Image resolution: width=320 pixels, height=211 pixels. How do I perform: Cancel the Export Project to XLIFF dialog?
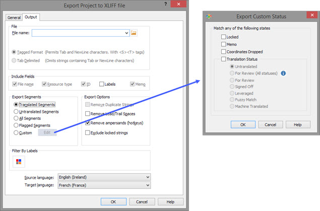[x=142, y=202]
